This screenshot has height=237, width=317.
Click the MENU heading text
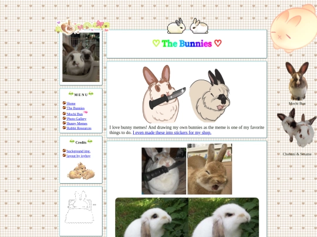pyautogui.click(x=81, y=95)
